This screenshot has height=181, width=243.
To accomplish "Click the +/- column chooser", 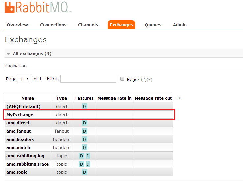I will click(179, 98).
